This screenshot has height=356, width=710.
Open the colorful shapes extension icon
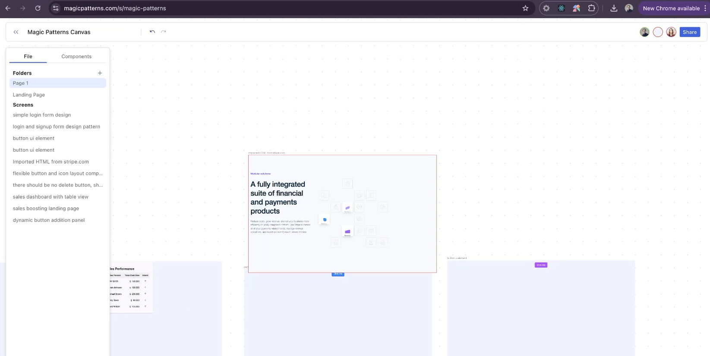[x=576, y=8]
